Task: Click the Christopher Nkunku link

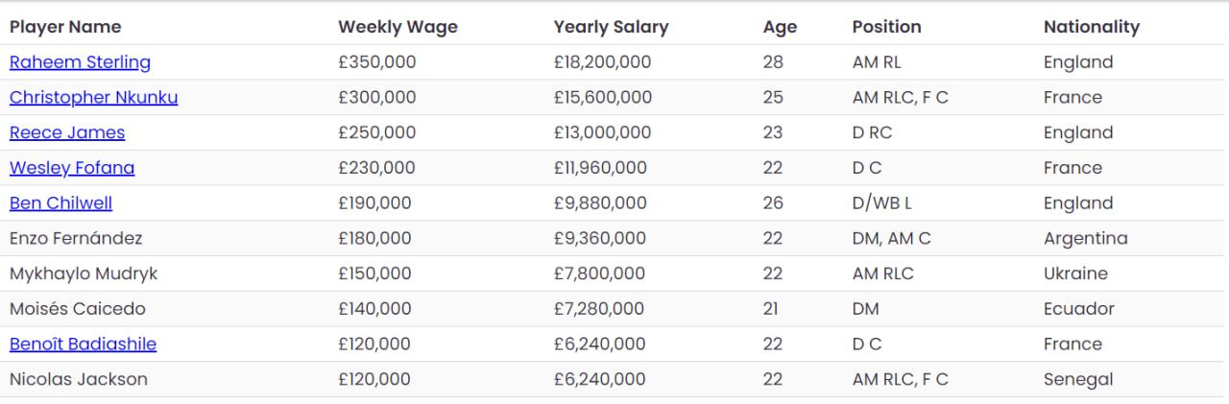Action: (x=93, y=98)
